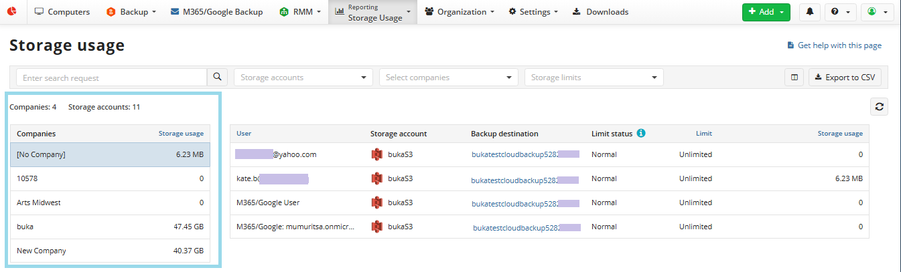The width and height of the screenshot is (901, 272).
Task: Click Export to CSV button
Action: pyautogui.click(x=844, y=78)
